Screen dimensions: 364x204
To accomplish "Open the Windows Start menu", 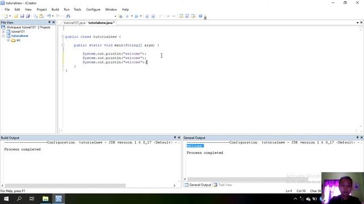I will [x=6, y=199].
